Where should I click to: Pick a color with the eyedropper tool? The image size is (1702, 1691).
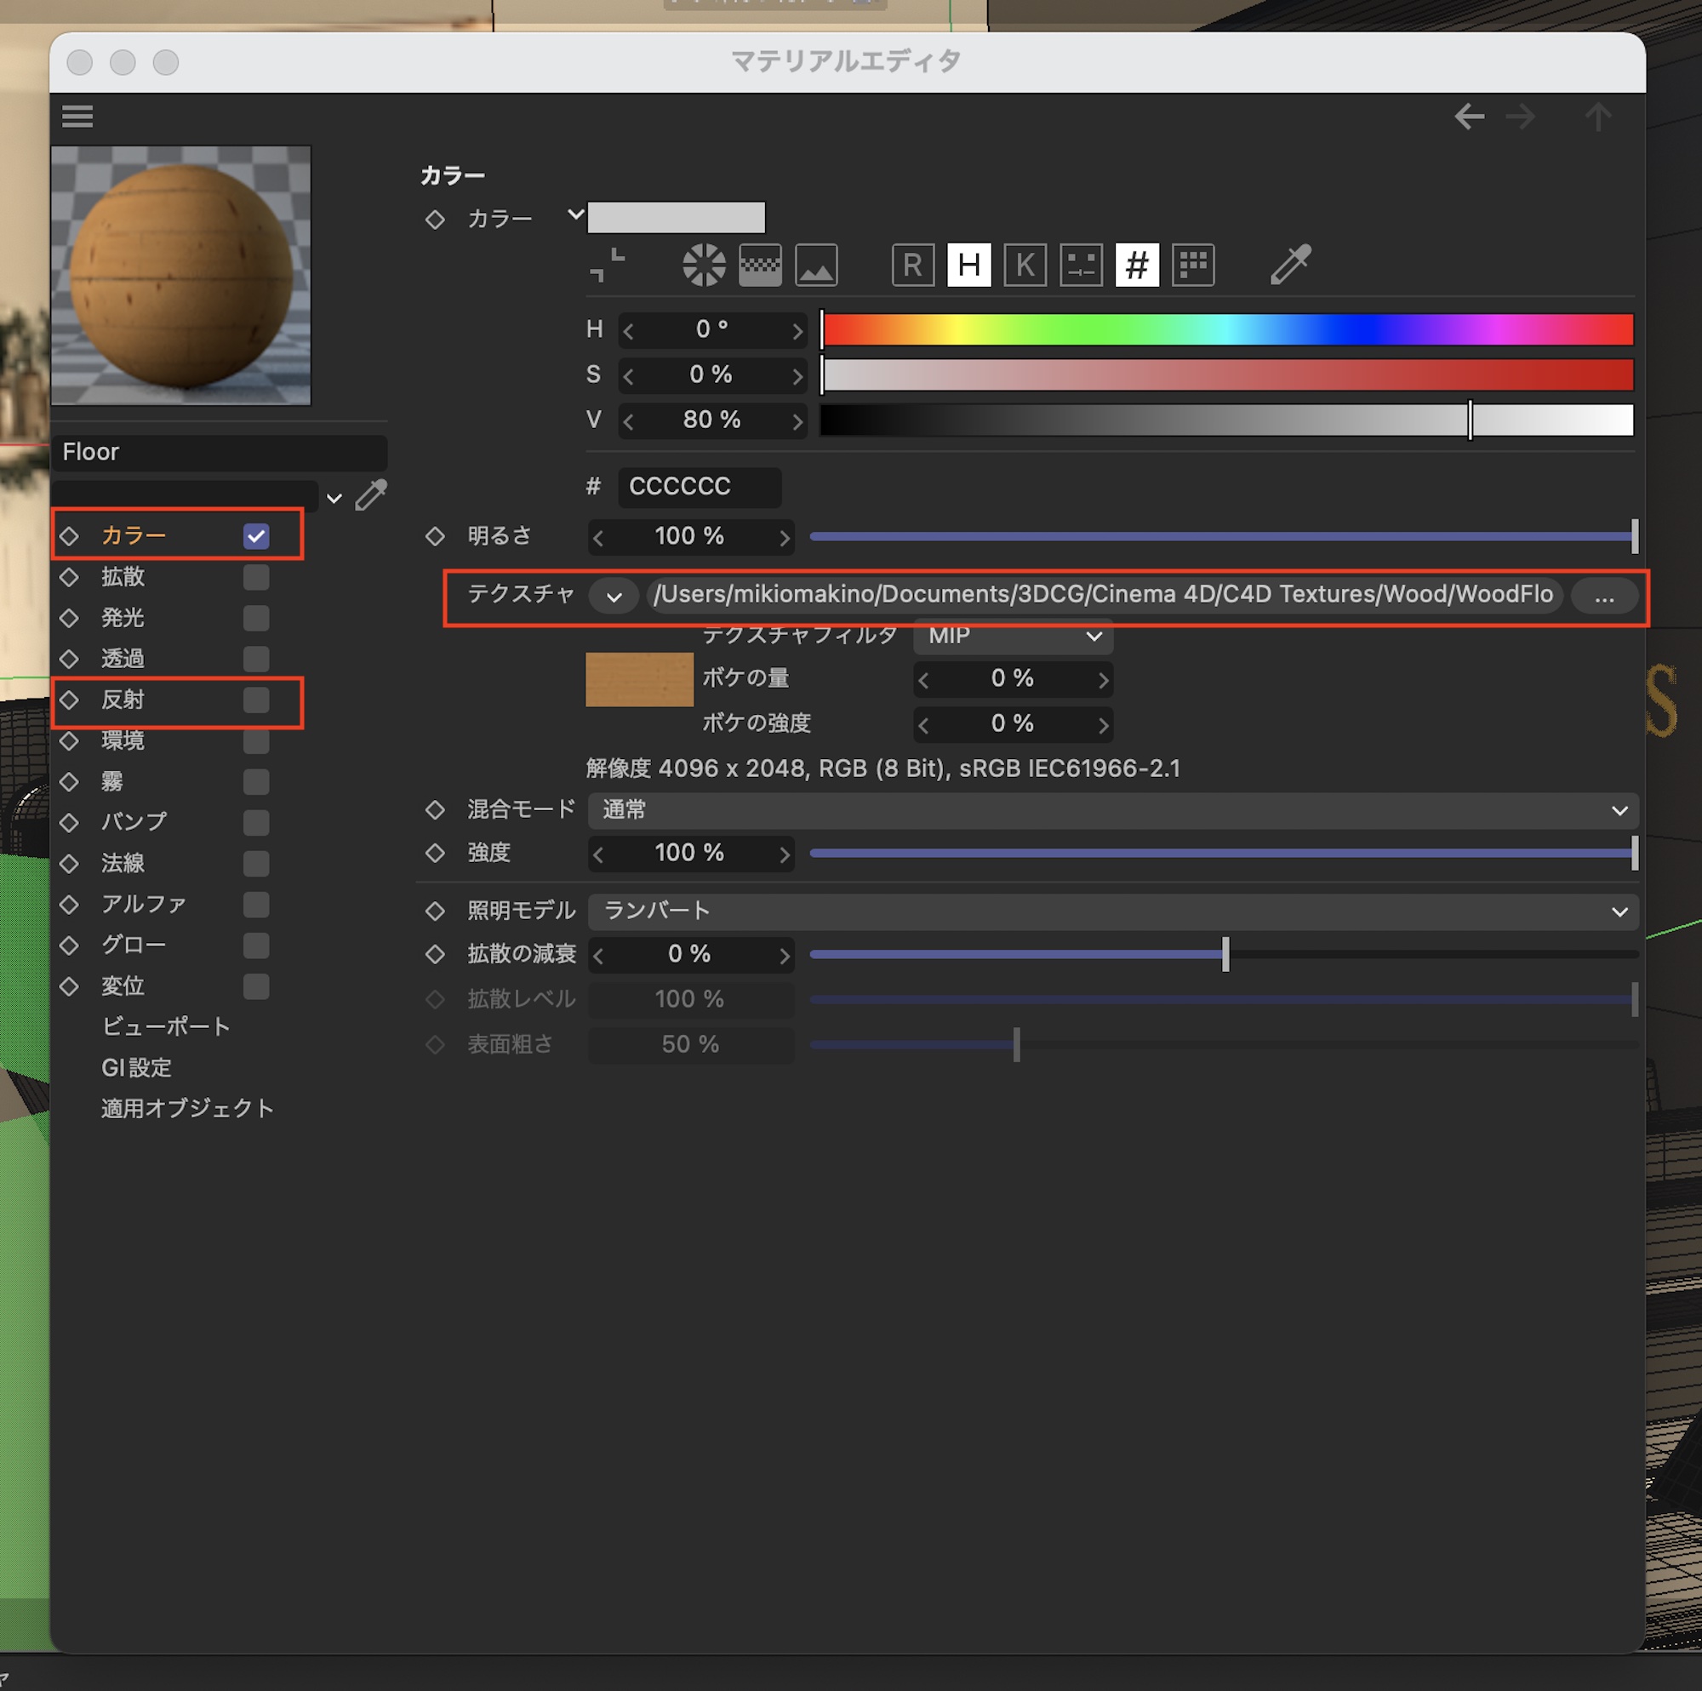[1291, 265]
